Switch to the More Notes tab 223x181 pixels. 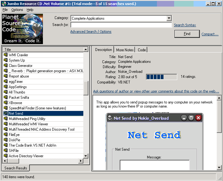point(125,50)
